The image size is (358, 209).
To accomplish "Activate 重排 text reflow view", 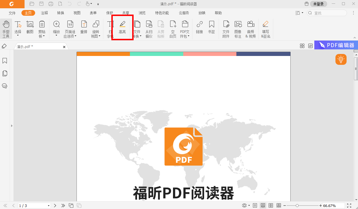I will pyautogui.click(x=84, y=27).
